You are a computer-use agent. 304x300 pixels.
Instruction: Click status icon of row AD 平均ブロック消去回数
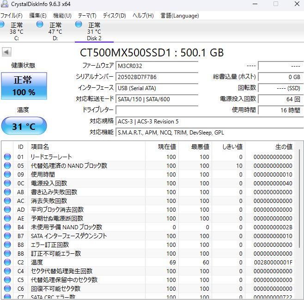tap(7, 209)
